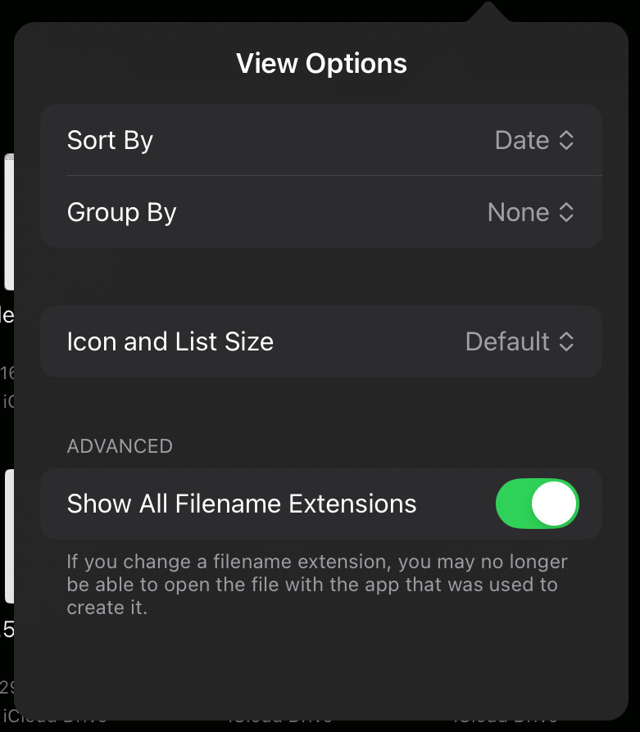The height and width of the screenshot is (732, 640).
Task: Click the ADVANCED section header
Action: (120, 446)
